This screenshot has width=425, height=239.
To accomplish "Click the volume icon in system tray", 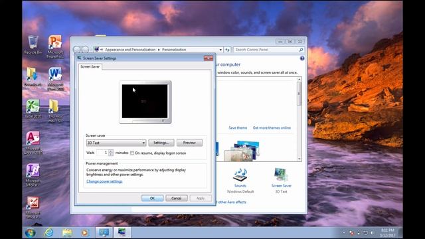I will point(372,233).
